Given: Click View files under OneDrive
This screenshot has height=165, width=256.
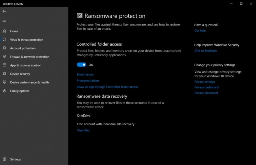Looking at the screenshot, I should [83, 130].
